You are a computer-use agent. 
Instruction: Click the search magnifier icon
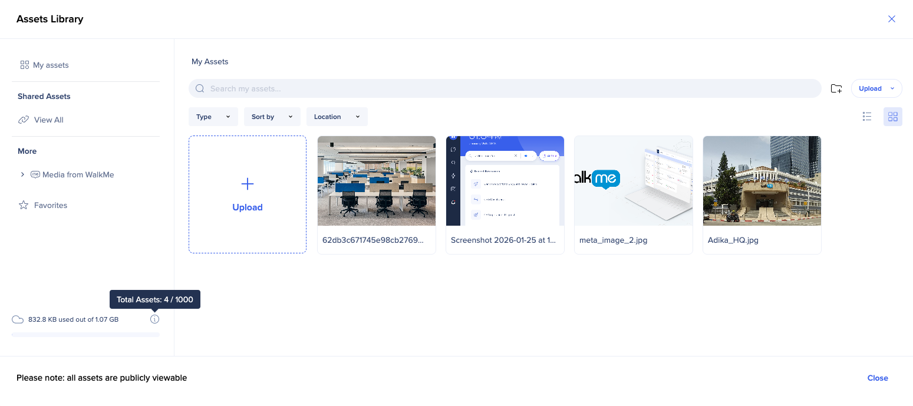point(200,88)
